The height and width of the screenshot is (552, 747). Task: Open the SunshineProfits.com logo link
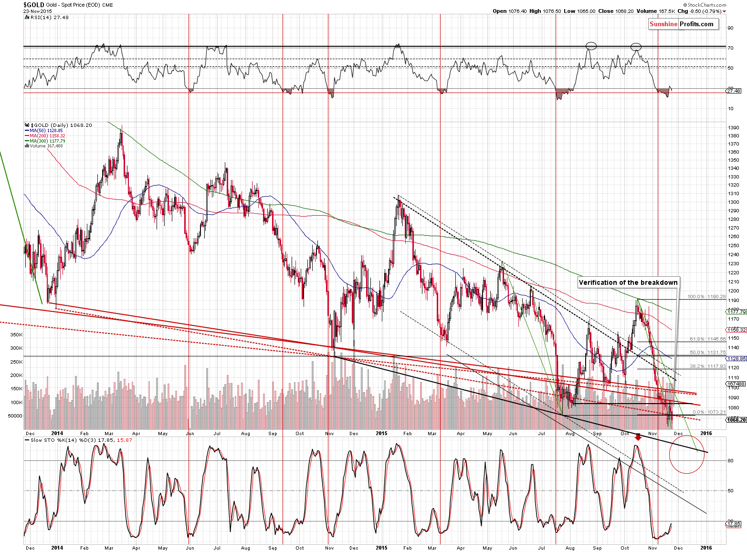[683, 24]
